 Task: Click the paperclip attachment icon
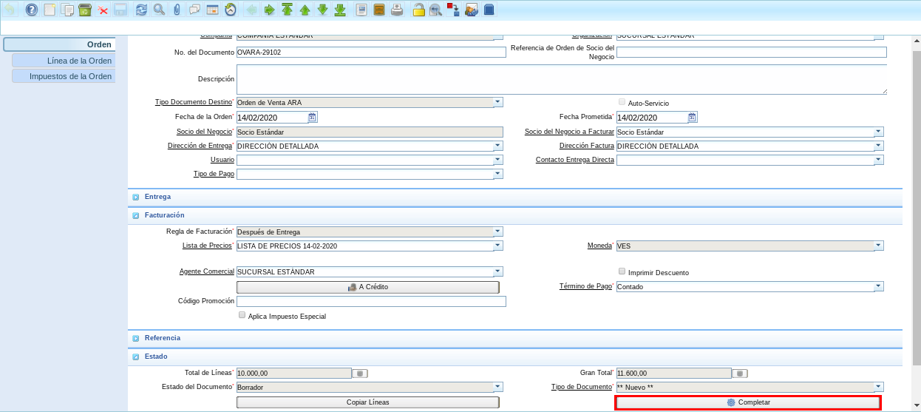click(177, 10)
